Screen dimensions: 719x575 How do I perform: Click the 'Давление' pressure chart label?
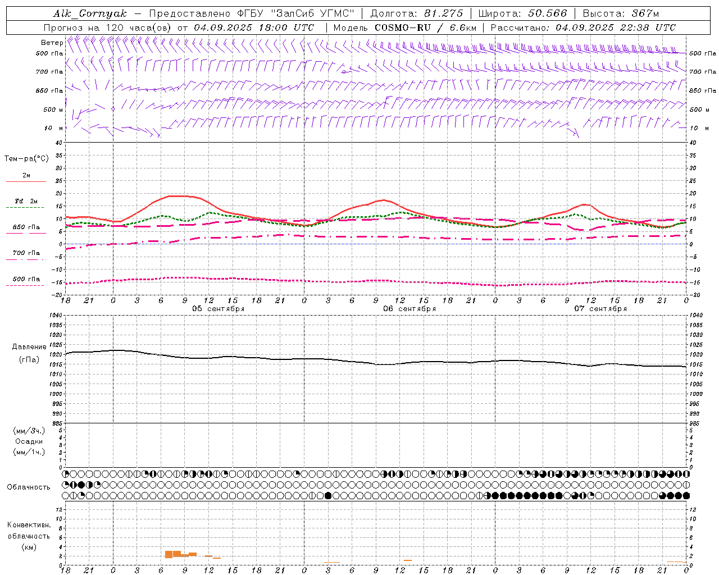click(x=29, y=347)
